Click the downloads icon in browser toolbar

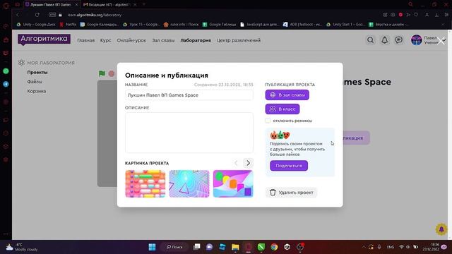437,15
